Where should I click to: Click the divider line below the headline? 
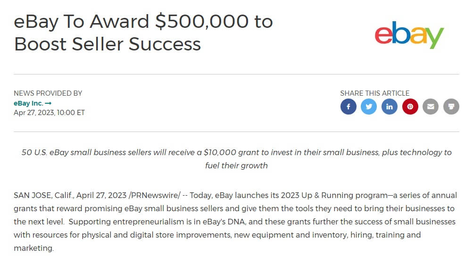click(236, 74)
